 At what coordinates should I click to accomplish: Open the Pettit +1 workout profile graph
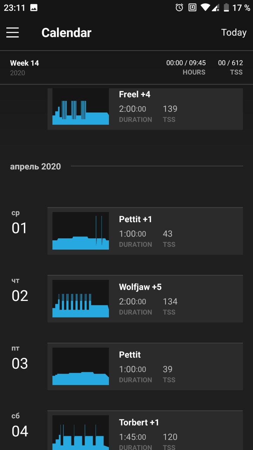80,231
